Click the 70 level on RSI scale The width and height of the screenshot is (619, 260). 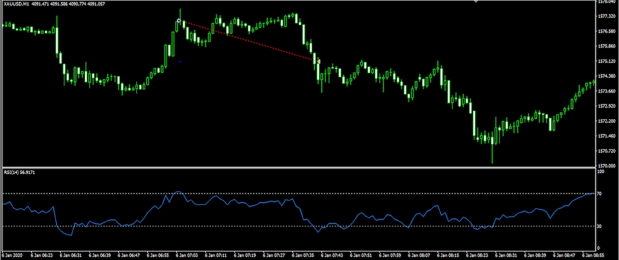[x=599, y=194]
